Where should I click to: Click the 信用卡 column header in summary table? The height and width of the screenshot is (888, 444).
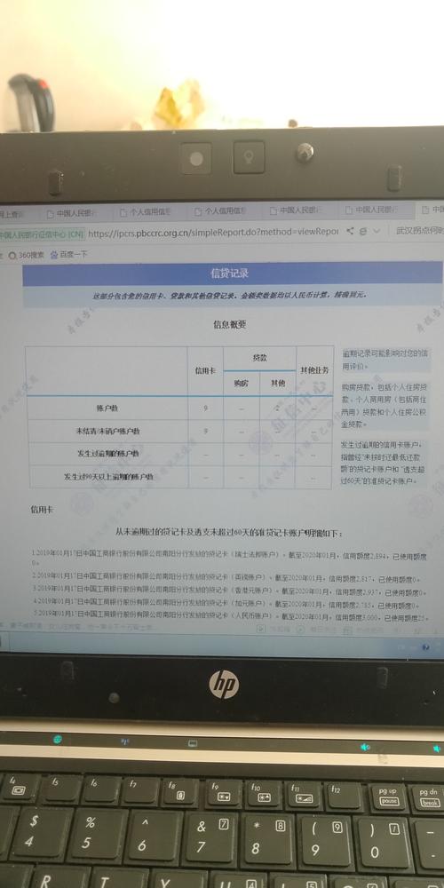coord(206,371)
